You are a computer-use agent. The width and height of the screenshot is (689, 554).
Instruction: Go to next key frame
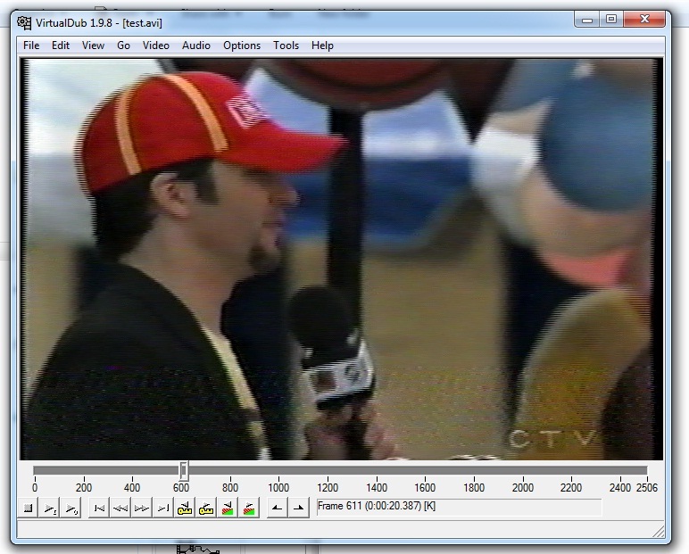(206, 508)
